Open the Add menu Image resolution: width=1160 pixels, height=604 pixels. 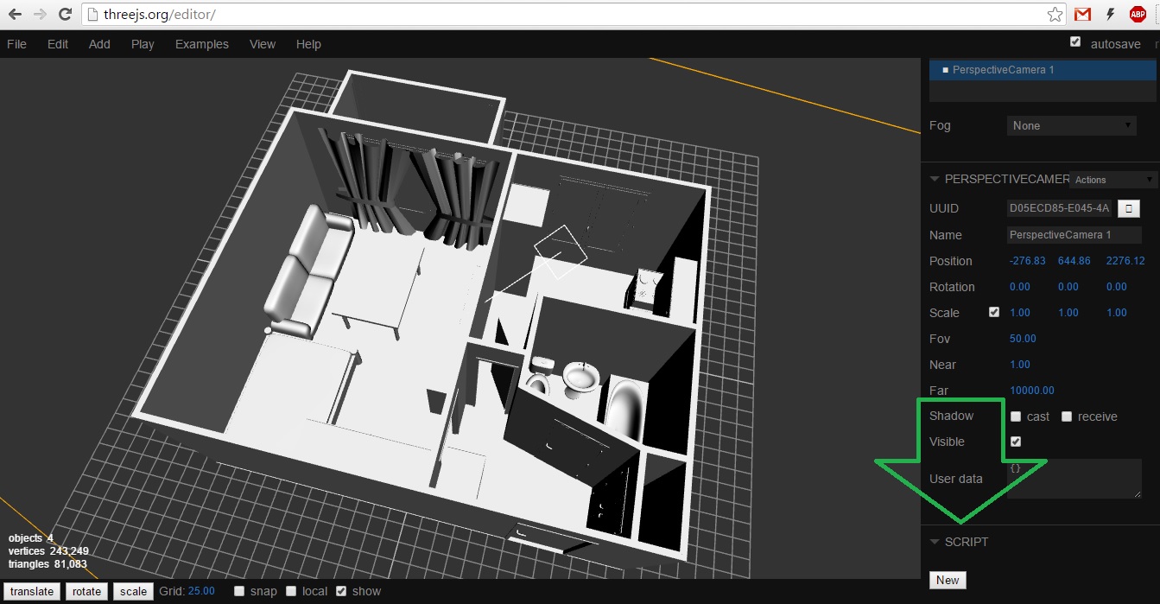coord(99,44)
